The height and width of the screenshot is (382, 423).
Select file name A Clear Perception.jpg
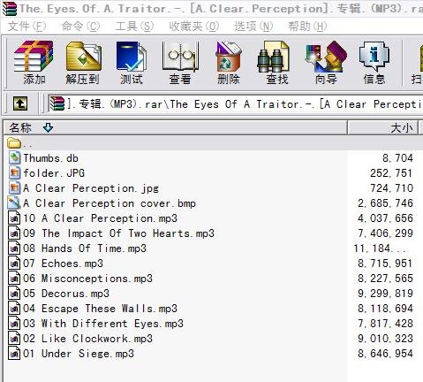[x=91, y=188]
